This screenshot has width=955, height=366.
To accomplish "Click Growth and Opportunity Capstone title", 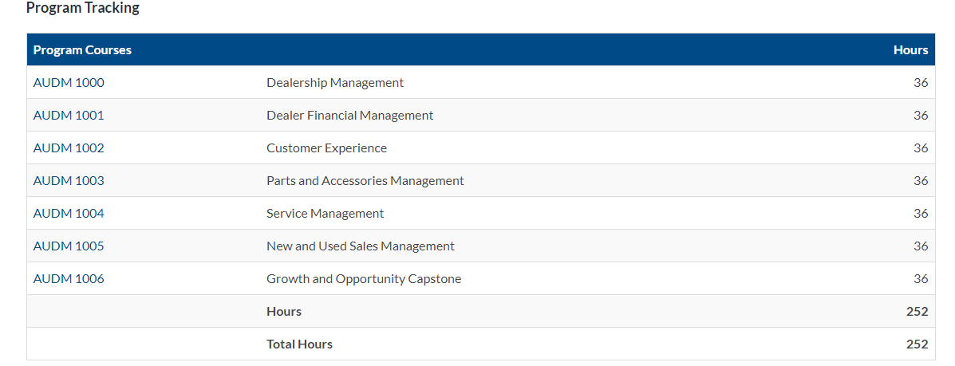I will [363, 279].
